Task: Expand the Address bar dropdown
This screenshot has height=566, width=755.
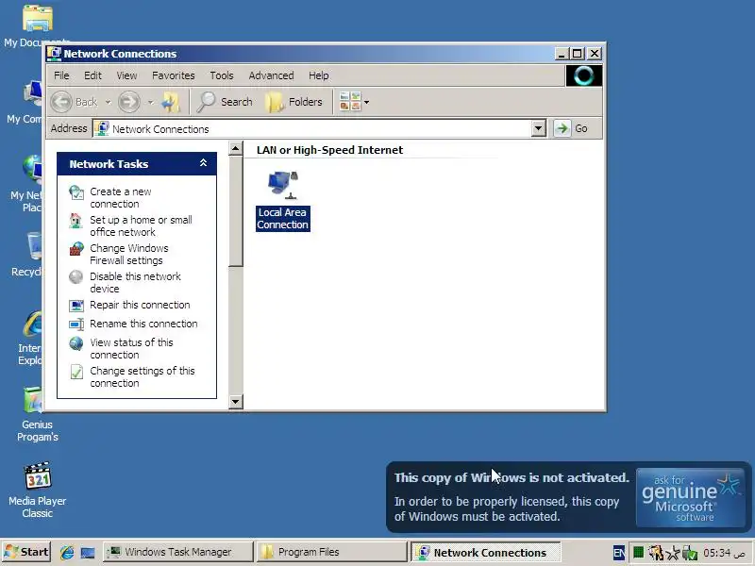Action: [x=538, y=128]
